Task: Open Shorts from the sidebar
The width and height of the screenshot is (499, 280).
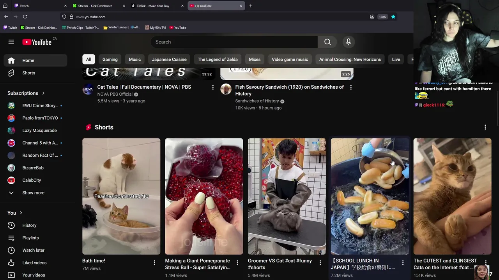Action: click(x=35, y=73)
